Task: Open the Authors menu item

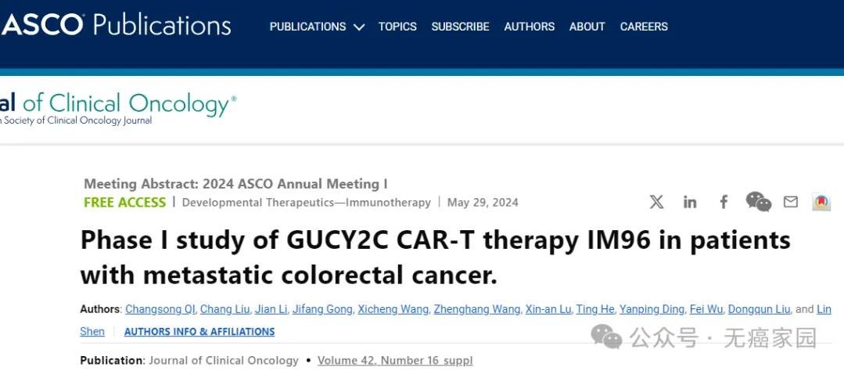Action: (529, 27)
